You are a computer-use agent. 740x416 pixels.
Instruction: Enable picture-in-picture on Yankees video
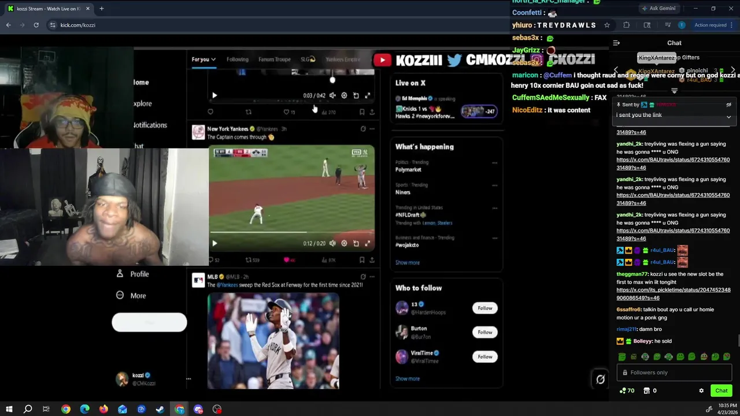pos(356,243)
